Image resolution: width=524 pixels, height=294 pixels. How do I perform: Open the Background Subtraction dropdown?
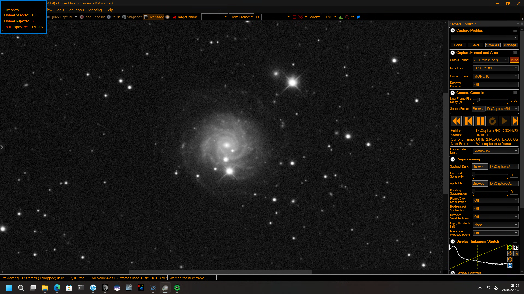[x=495, y=208]
